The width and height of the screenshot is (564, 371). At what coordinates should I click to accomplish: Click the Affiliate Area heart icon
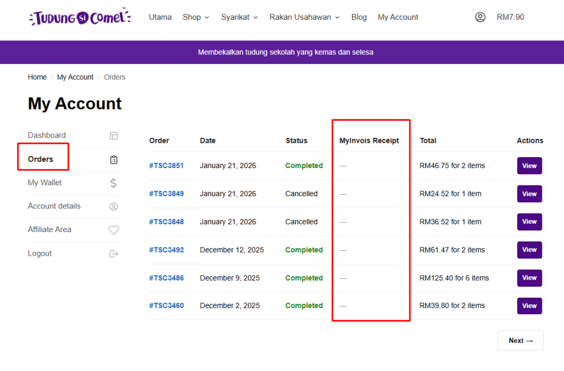pyautogui.click(x=113, y=230)
